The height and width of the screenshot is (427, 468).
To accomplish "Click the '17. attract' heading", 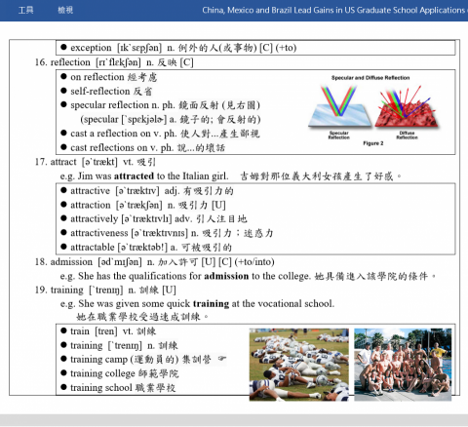I will [x=96, y=162].
